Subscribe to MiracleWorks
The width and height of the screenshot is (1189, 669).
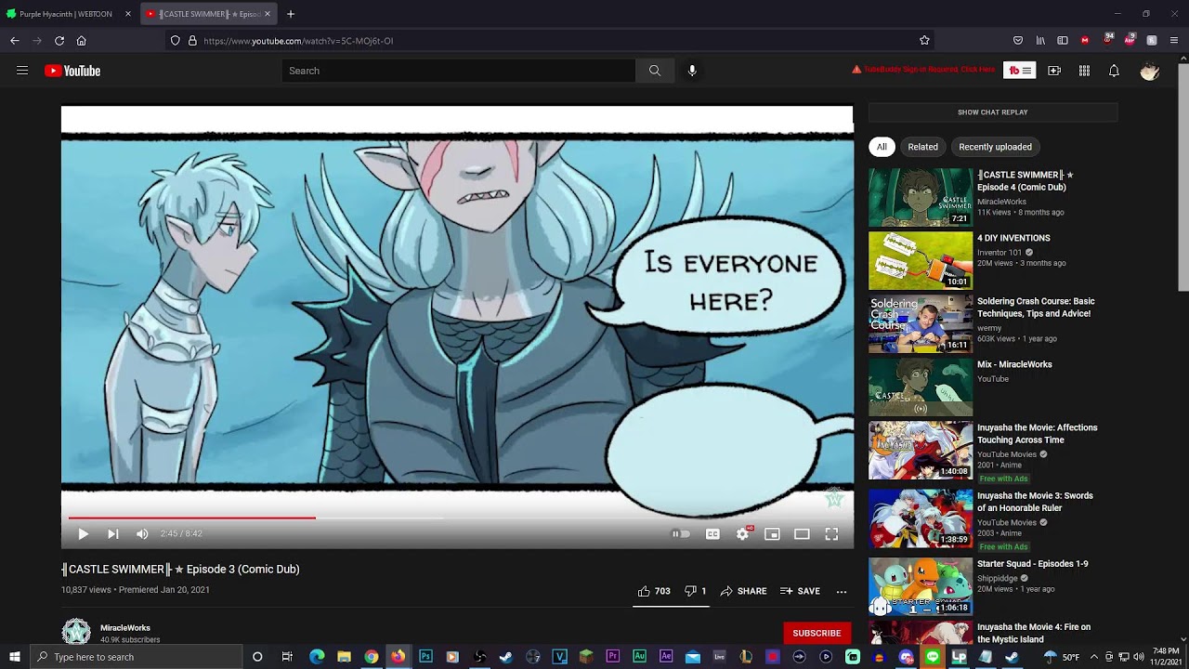(817, 633)
